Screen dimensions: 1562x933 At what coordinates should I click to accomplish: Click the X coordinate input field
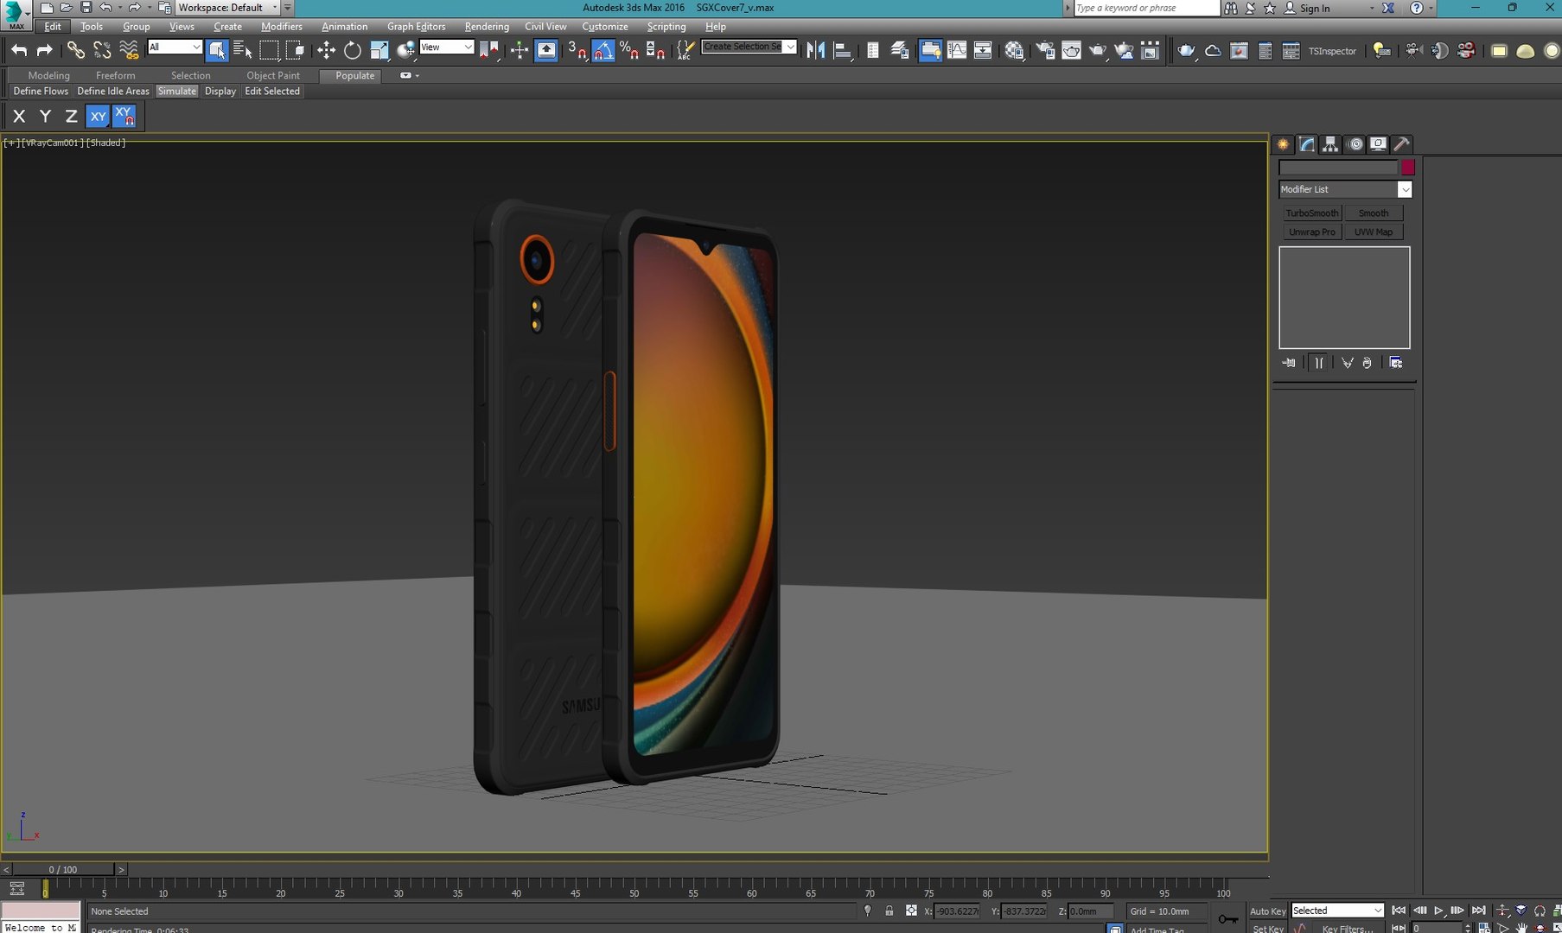pos(957,911)
